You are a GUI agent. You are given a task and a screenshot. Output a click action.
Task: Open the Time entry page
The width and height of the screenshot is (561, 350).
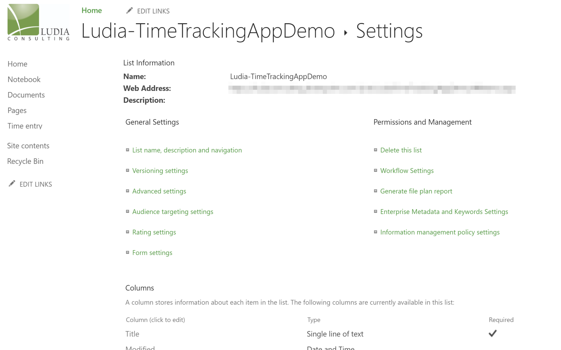[x=25, y=126]
